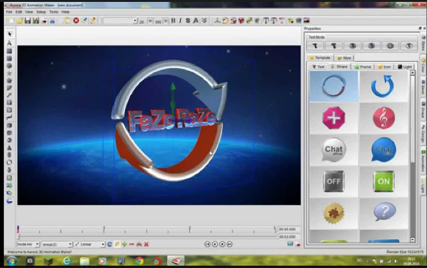Image resolution: width=427 pixels, height=268 pixels.
Task: Select the third Text Mode button
Action: (353, 46)
